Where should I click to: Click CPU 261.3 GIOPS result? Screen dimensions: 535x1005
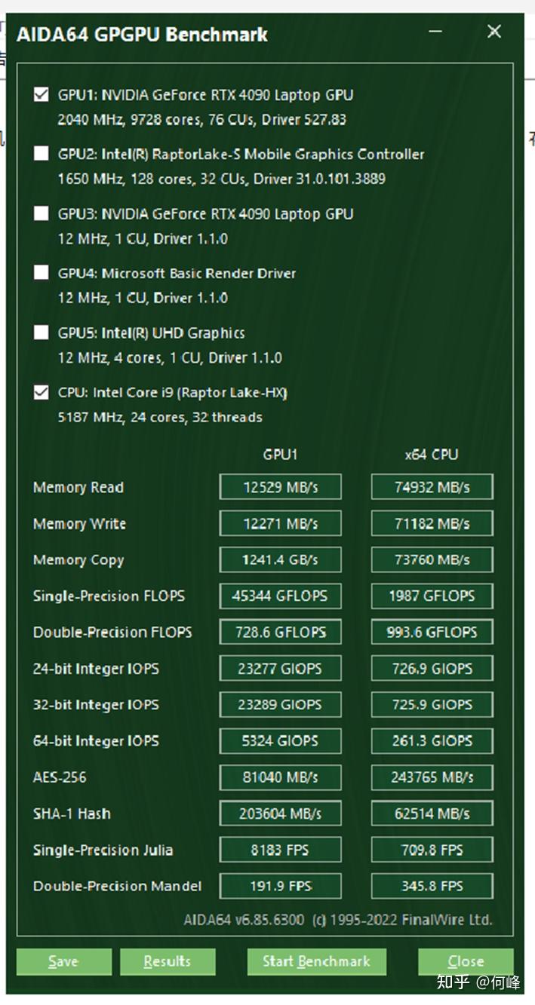432,740
